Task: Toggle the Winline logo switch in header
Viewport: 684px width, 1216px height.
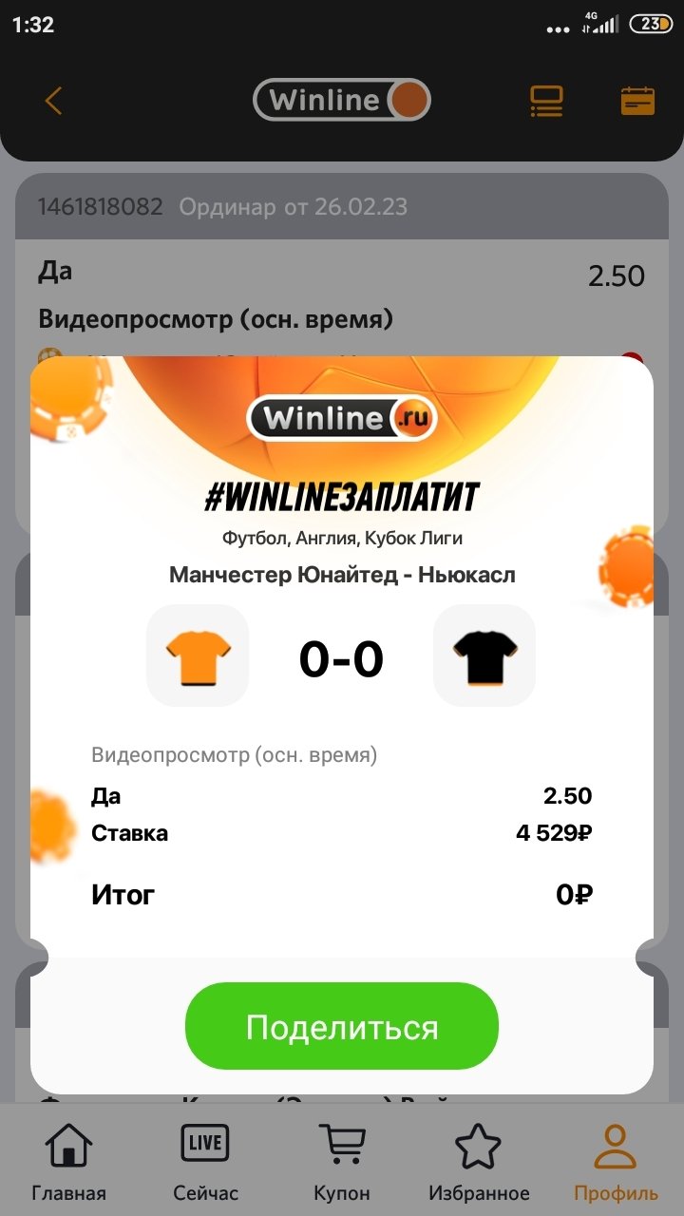Action: pos(342,100)
